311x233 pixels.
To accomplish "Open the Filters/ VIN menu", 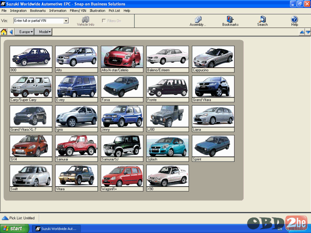I will point(78,11).
